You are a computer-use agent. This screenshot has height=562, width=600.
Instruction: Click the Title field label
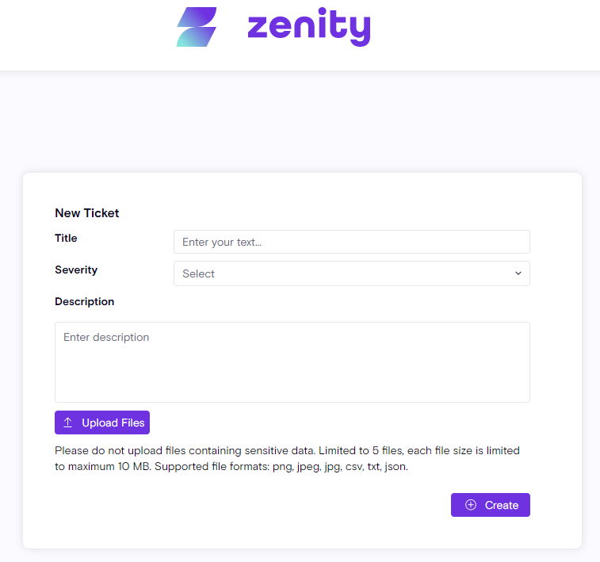point(66,238)
